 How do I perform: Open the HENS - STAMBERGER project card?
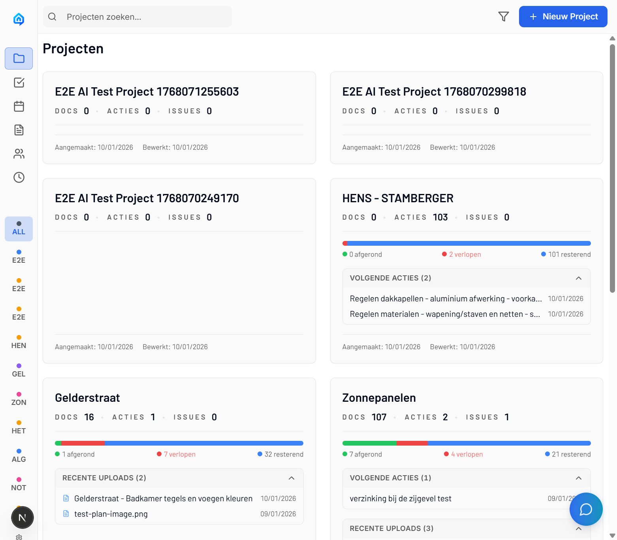(398, 198)
